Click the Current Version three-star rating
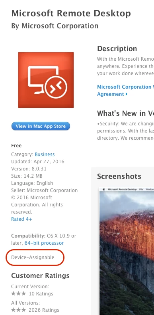The height and width of the screenshot is (315, 154). pyautogui.click(x=18, y=293)
